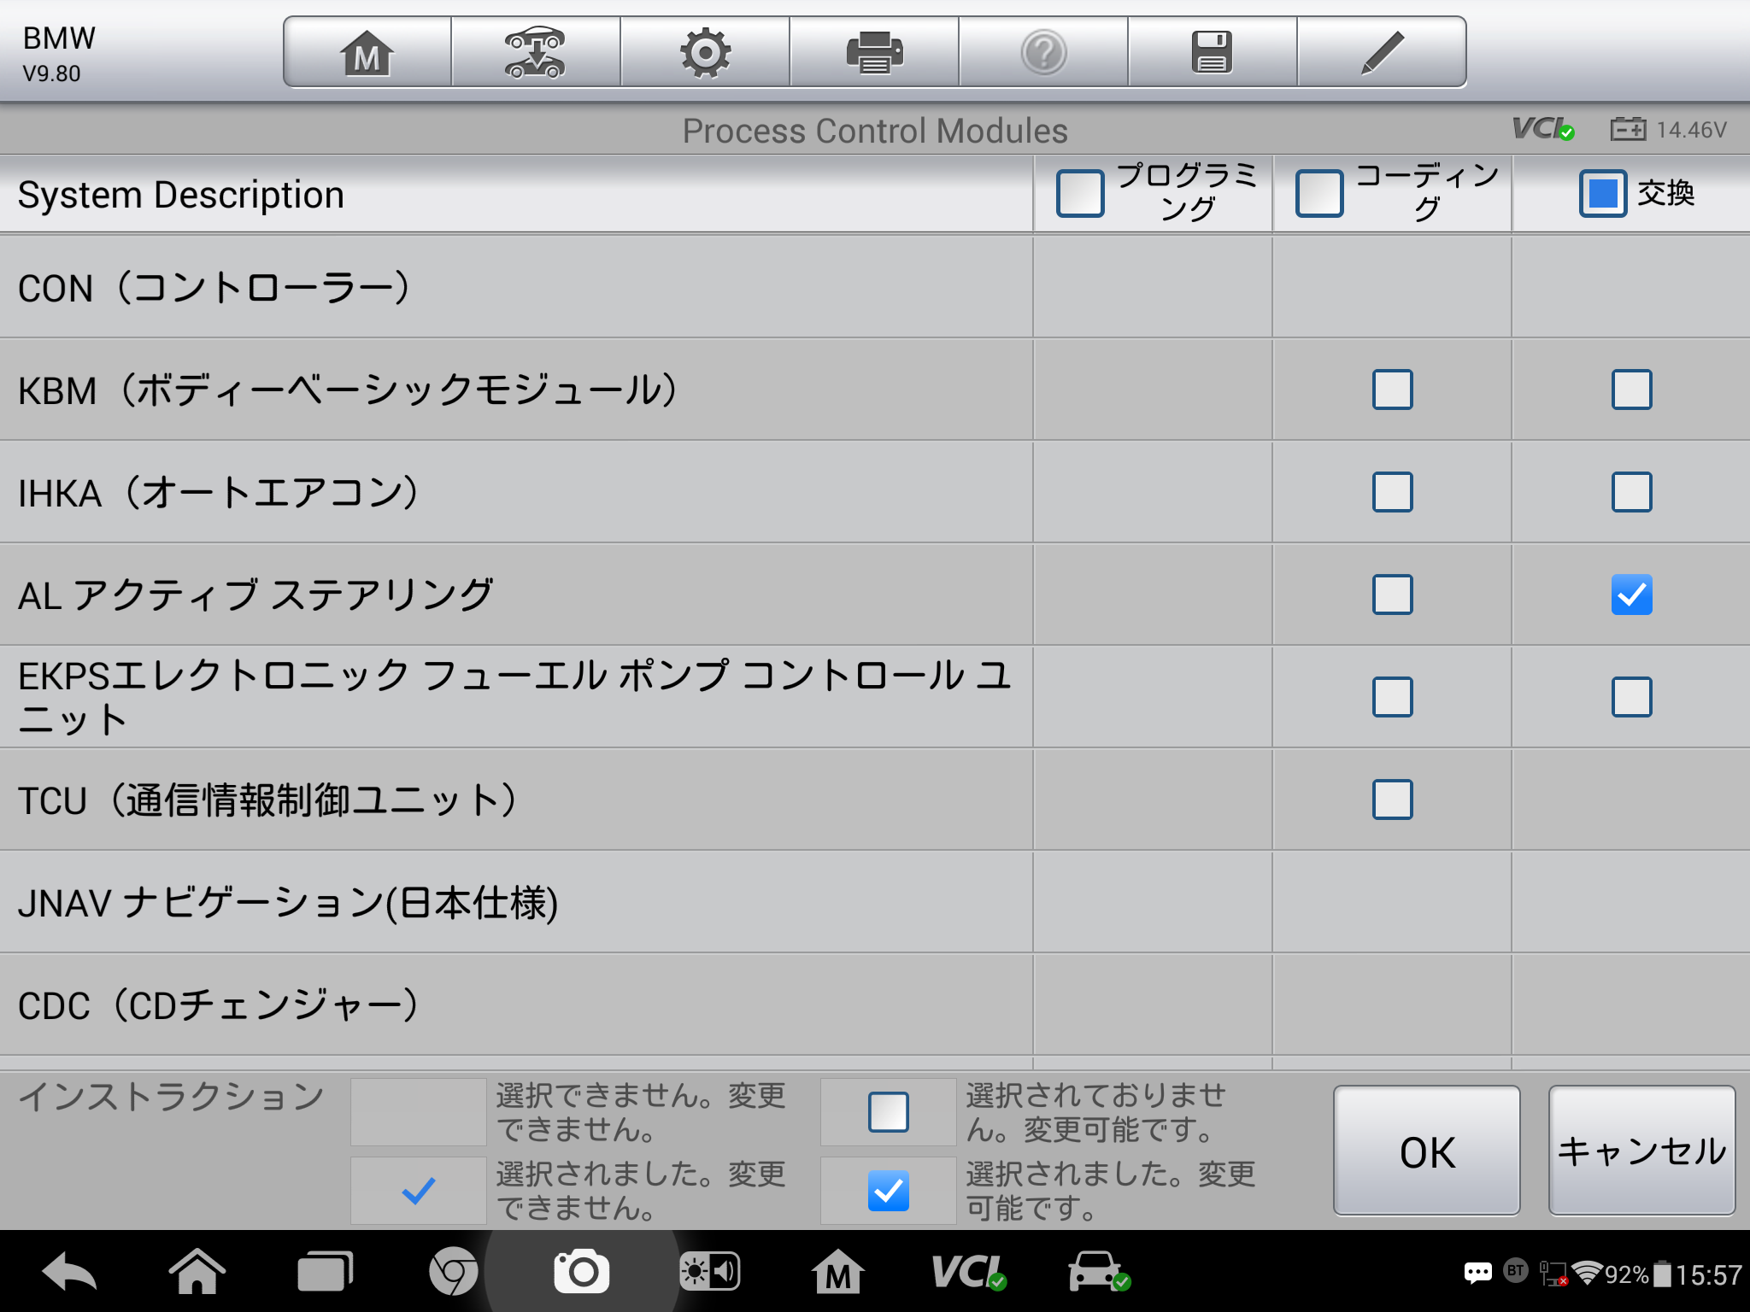
Task: Tap the legend's blue checked box example
Action: pyautogui.click(x=889, y=1191)
